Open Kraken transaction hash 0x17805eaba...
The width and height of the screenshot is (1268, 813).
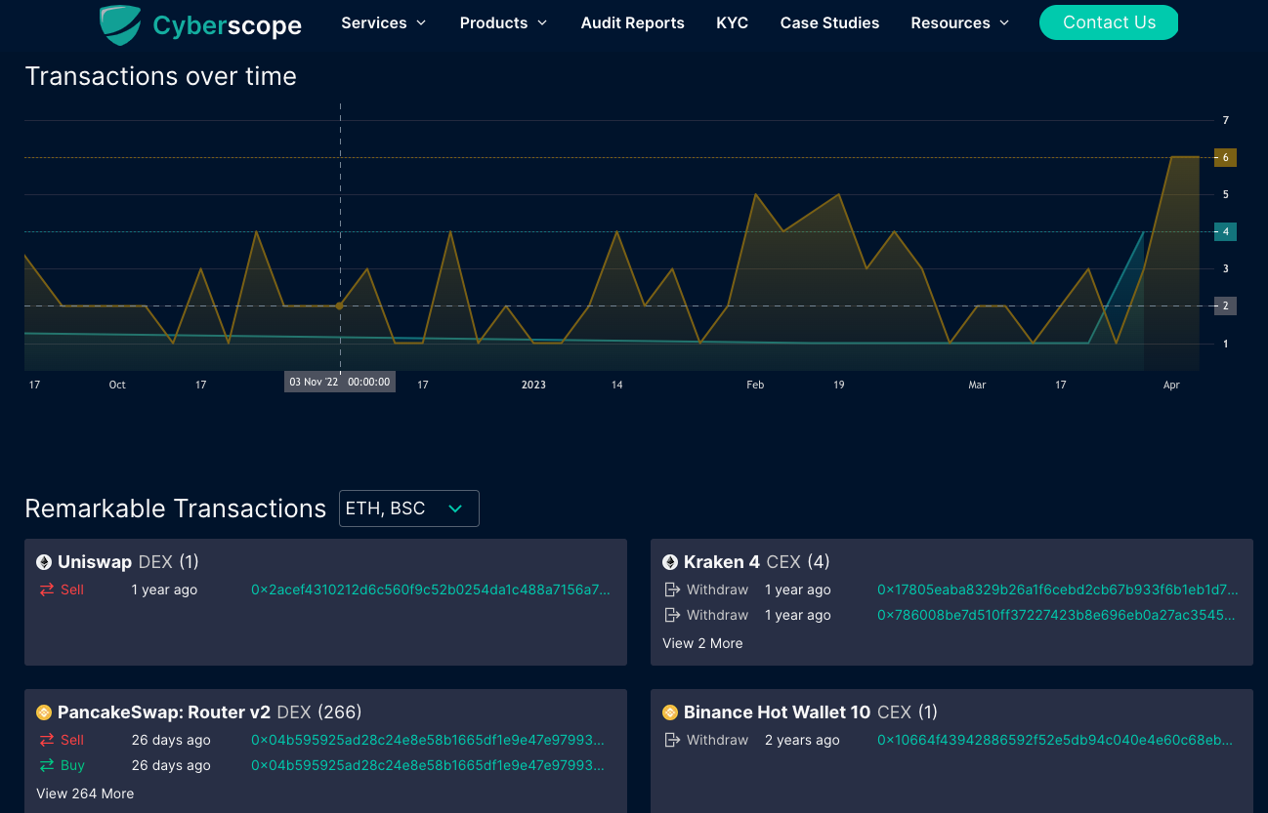tap(1058, 589)
